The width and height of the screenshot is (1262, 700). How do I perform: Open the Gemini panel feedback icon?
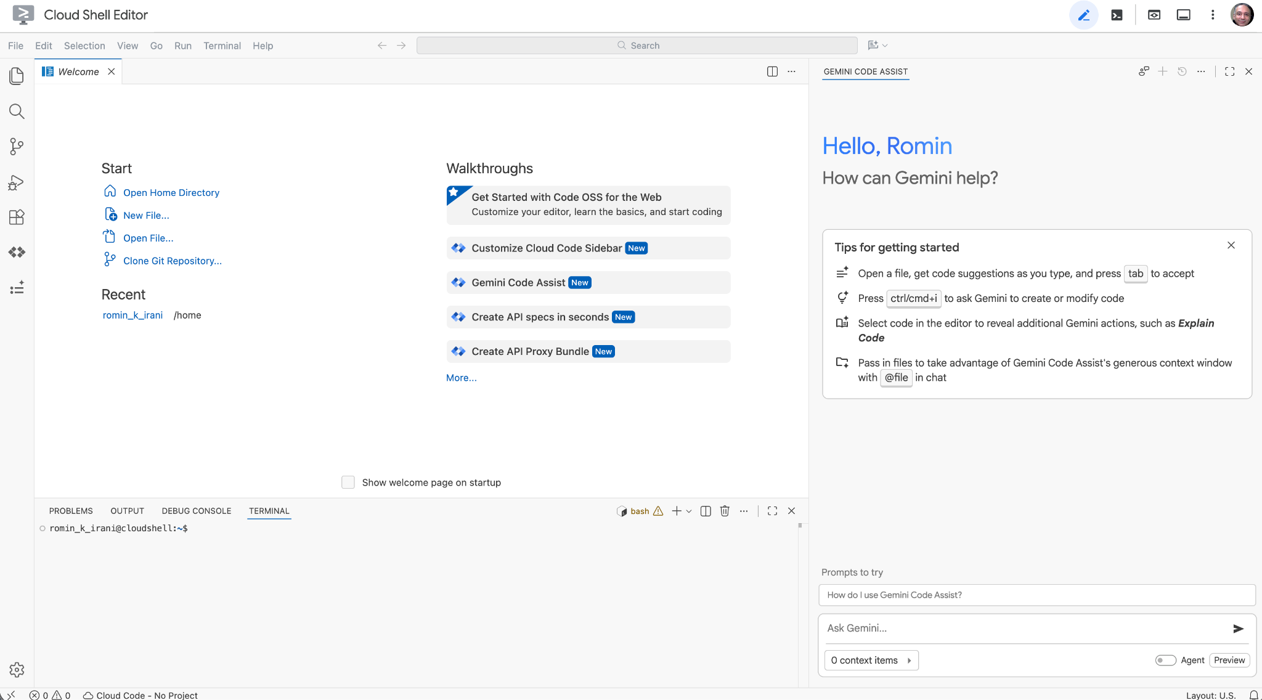(1144, 71)
